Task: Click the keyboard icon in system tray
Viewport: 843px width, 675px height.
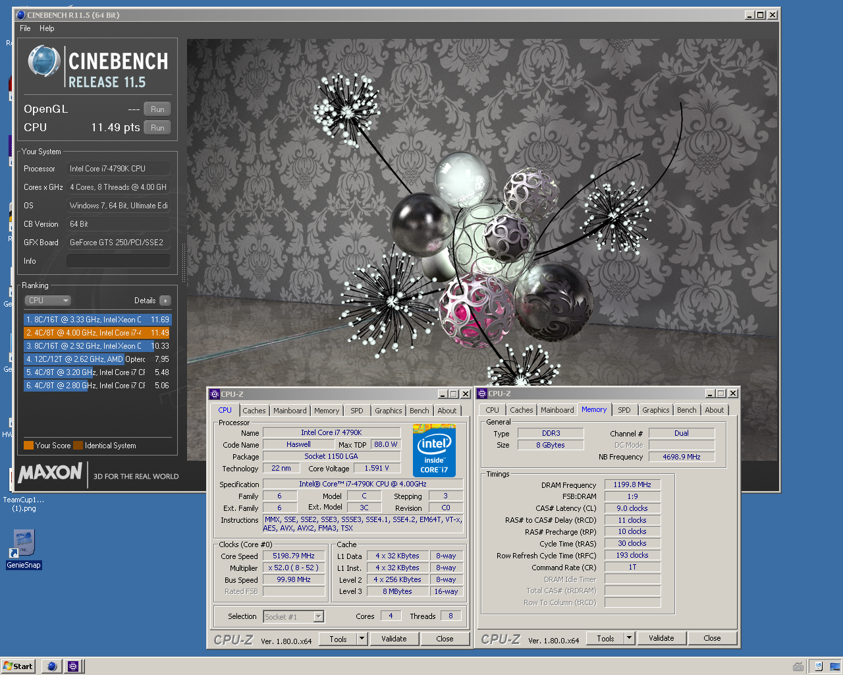Action: 798,666
